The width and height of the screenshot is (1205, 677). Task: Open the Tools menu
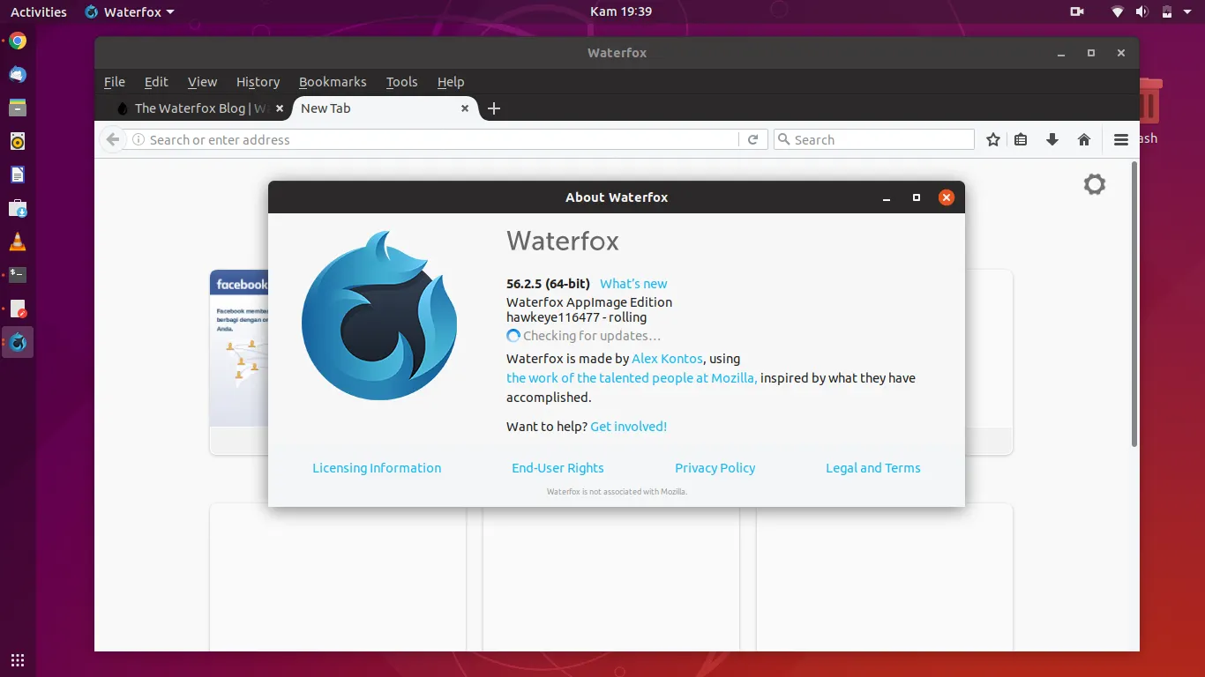pyautogui.click(x=401, y=82)
